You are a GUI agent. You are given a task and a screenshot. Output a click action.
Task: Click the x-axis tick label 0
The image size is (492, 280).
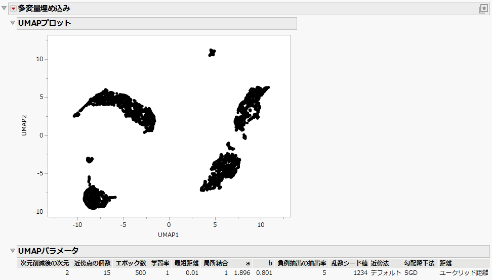tap(169, 225)
